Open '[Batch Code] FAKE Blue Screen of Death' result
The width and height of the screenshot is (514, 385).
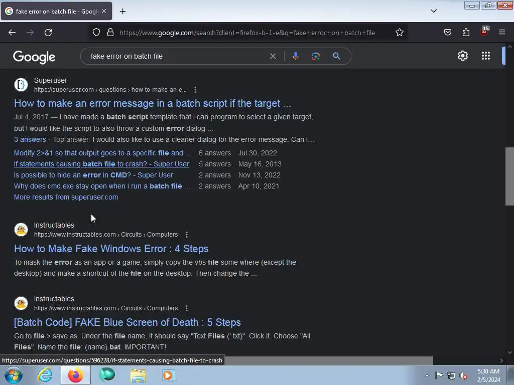[127, 322]
